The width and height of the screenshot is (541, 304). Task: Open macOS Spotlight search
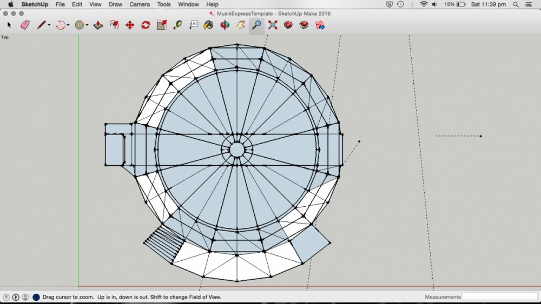(x=513, y=4)
